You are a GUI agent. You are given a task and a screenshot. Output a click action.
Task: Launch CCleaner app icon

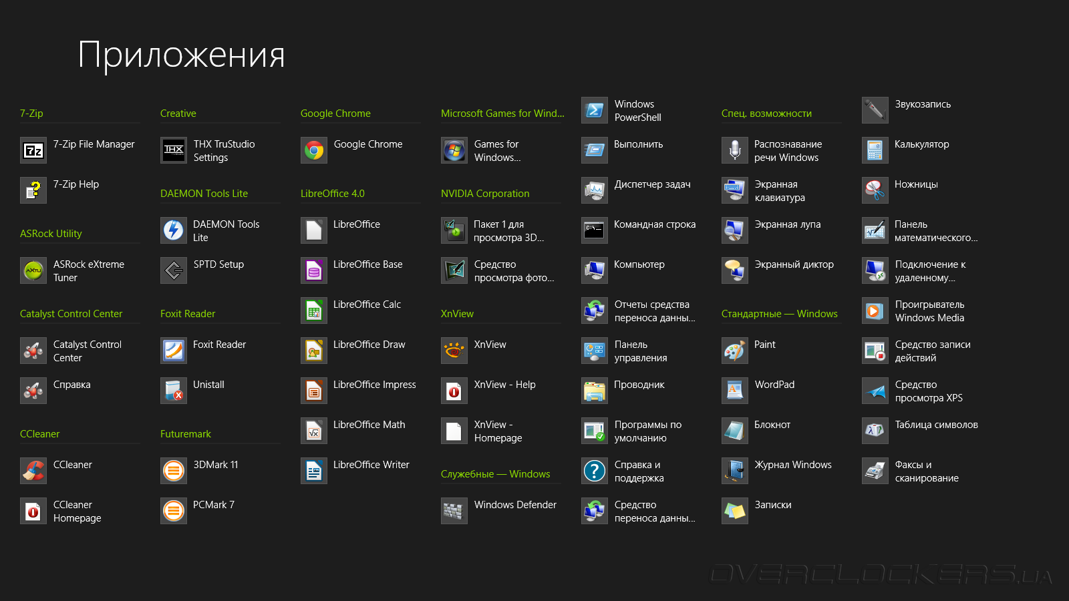(33, 471)
